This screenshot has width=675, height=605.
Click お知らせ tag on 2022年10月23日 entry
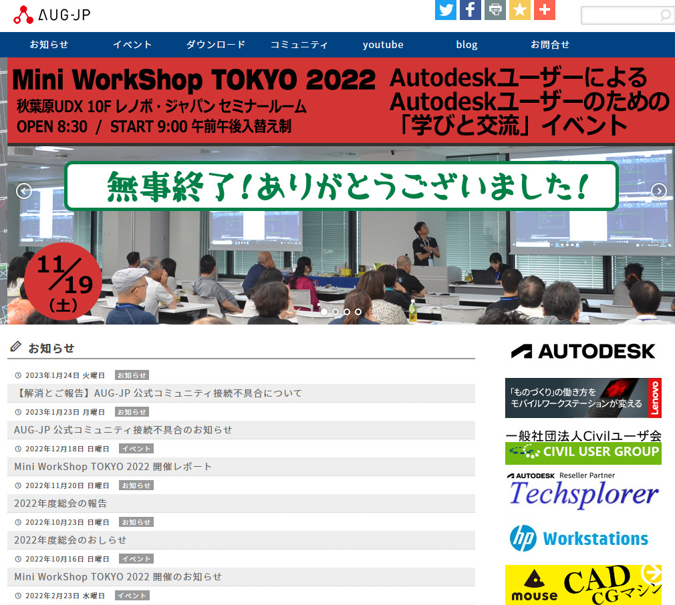(136, 522)
